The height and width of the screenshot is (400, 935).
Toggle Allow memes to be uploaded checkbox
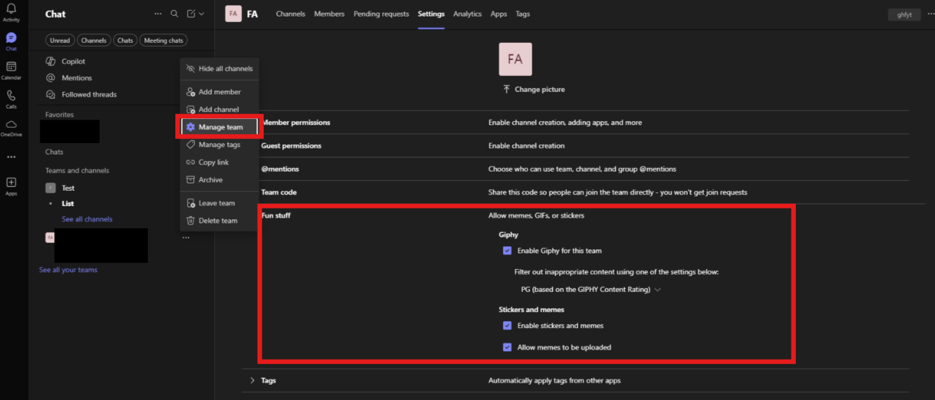(x=507, y=347)
